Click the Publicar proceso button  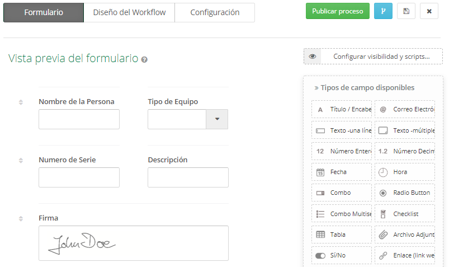click(338, 11)
